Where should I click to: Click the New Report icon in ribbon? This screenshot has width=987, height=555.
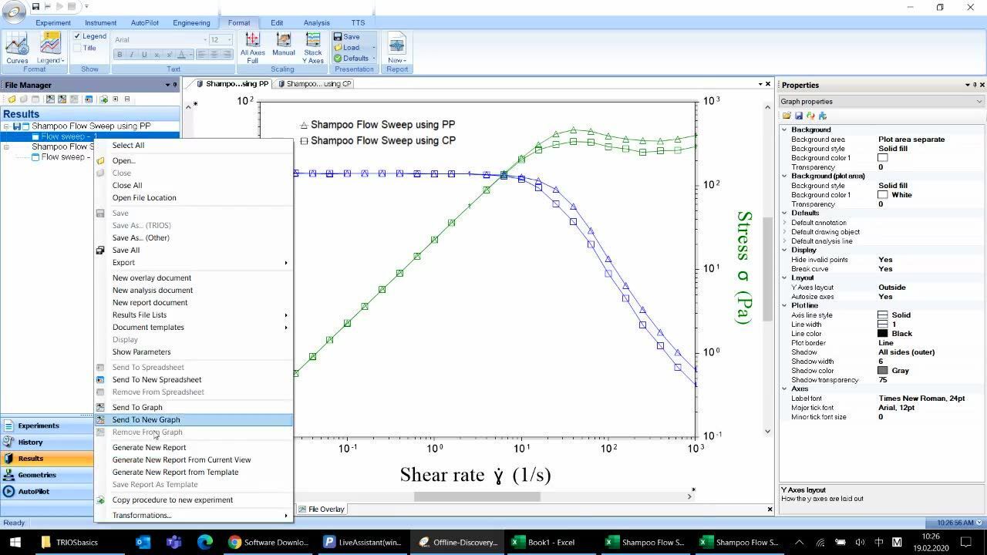pos(396,48)
